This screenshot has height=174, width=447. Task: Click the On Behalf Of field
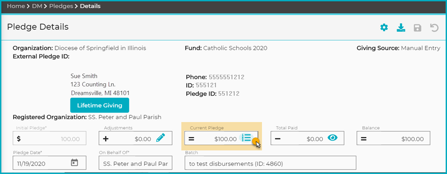pos(136,162)
